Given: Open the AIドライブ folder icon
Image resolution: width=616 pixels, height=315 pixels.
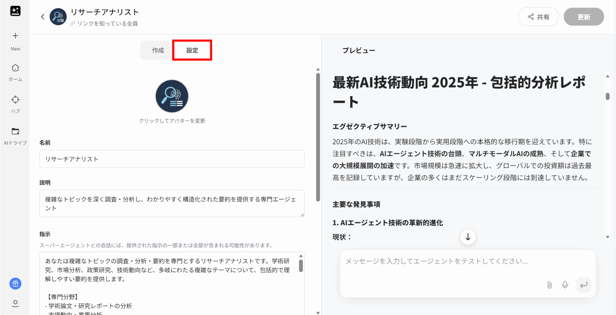Looking at the screenshot, I should coord(15,132).
